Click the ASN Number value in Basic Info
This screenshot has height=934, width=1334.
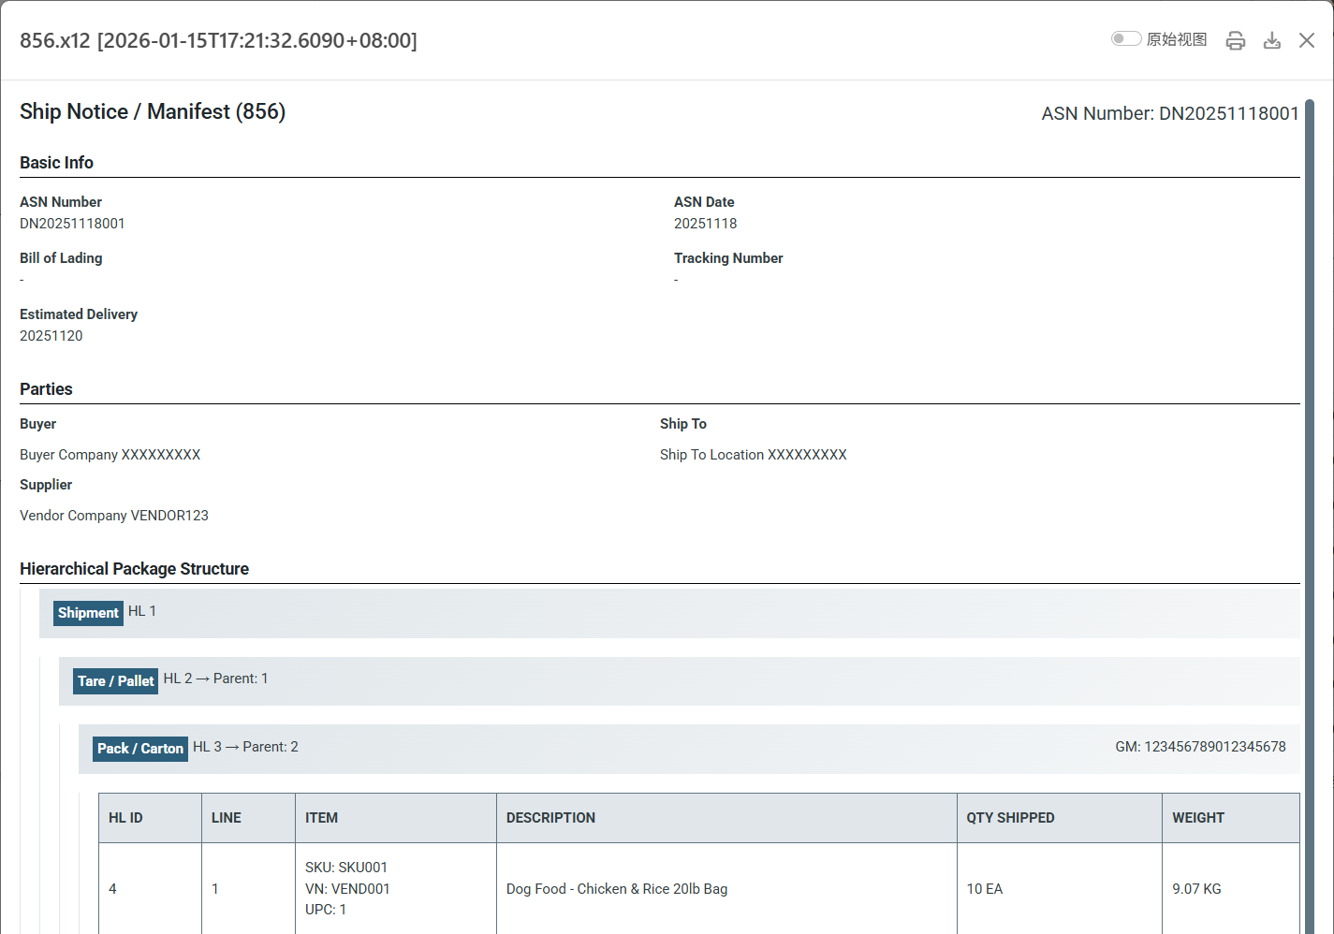pos(72,224)
